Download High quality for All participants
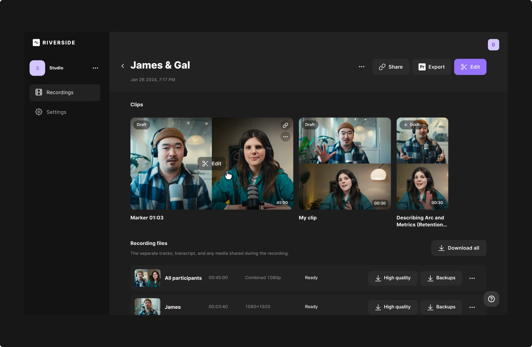Viewport: 532px width, 347px height. pyautogui.click(x=393, y=278)
